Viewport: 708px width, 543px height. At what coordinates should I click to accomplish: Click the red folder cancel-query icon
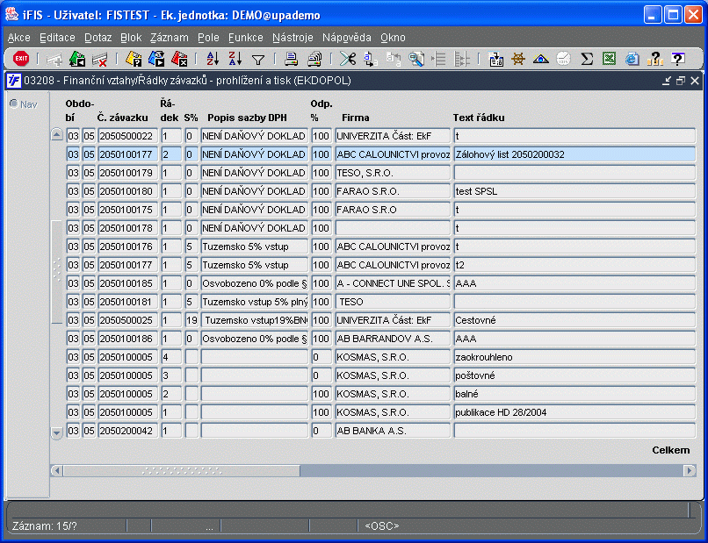pyautogui.click(x=179, y=59)
